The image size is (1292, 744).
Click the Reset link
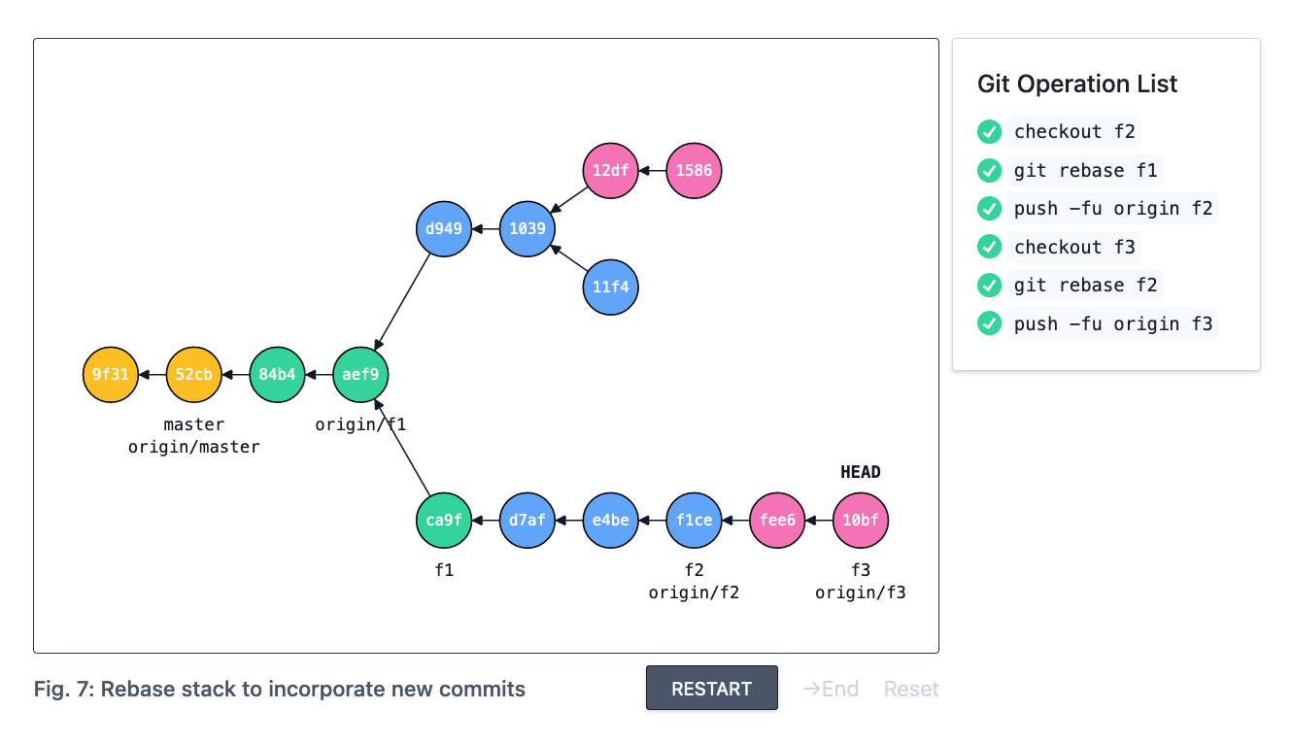click(x=911, y=689)
